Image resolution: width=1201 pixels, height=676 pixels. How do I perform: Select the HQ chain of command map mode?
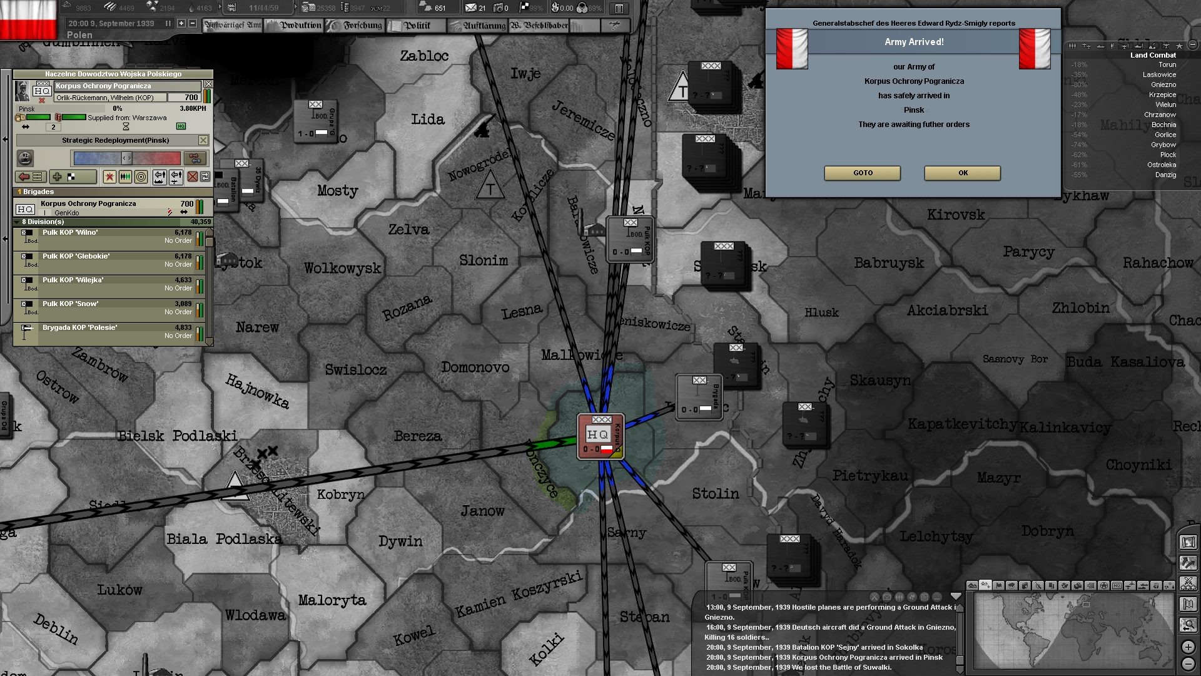[x=1117, y=586]
